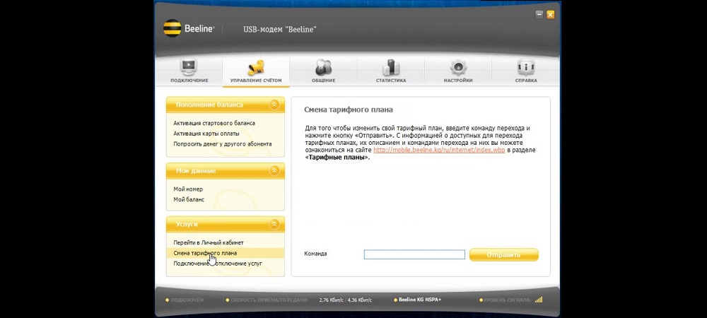Collapse the Услуги section
Screen dimensions: 707x318
(274, 224)
